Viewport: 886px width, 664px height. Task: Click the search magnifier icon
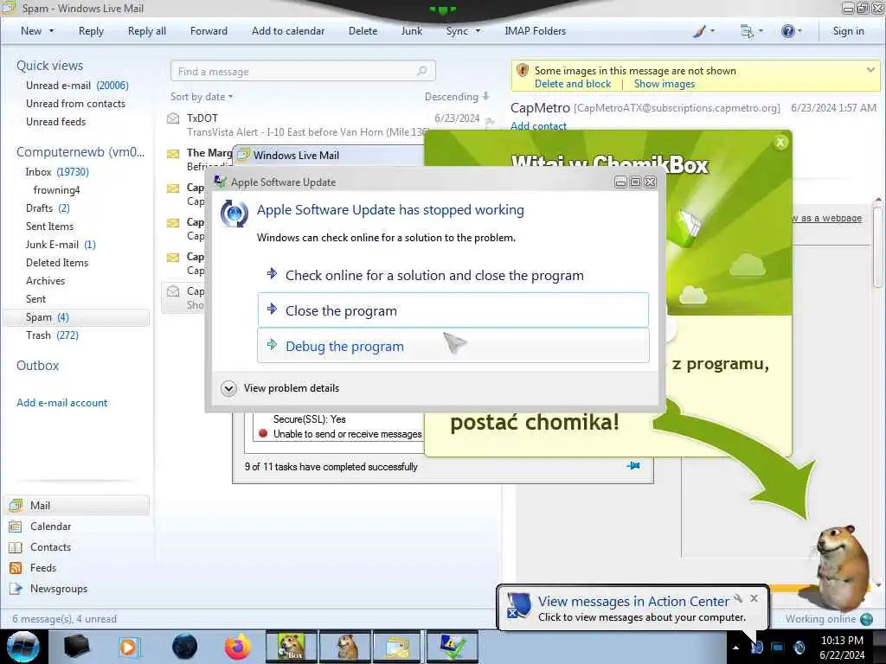421,71
